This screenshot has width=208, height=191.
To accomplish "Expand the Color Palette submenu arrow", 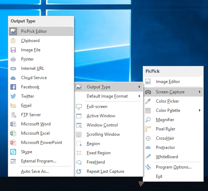I will 200,110.
